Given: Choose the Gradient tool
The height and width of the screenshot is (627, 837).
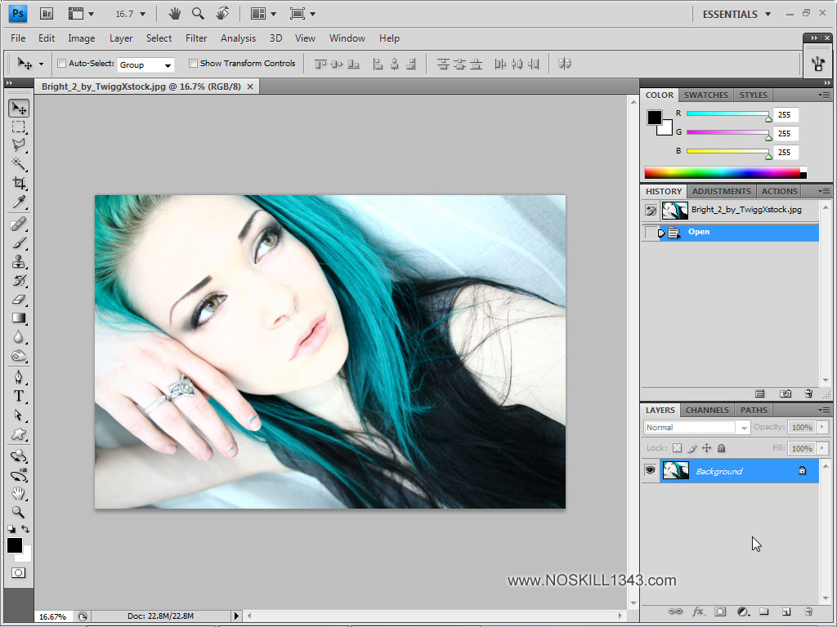Looking at the screenshot, I should [19, 318].
